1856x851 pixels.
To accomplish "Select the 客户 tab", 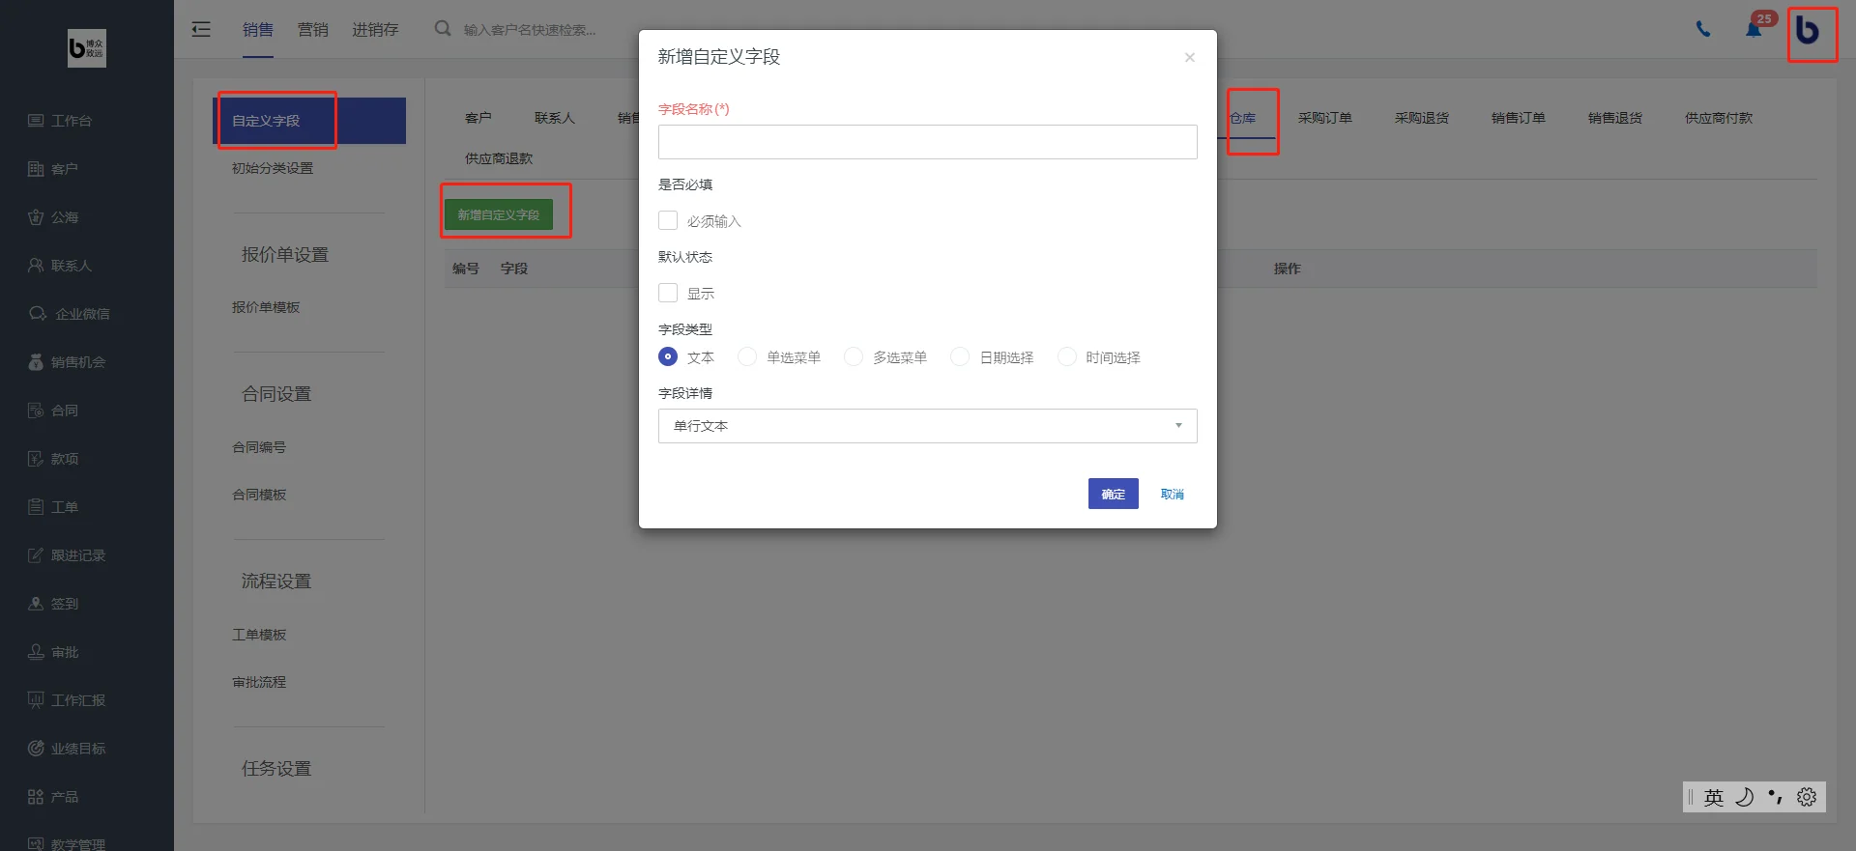I will pos(478,118).
